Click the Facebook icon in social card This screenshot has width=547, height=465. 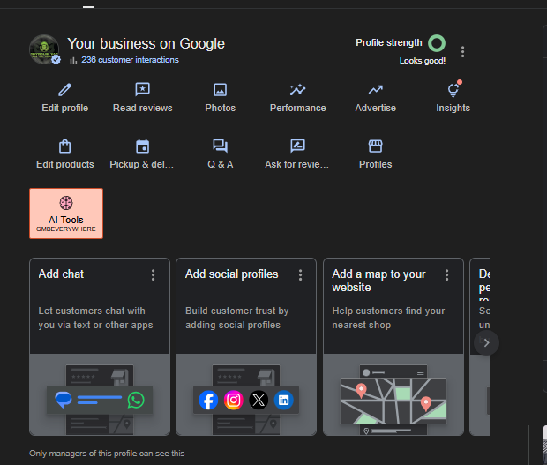click(x=208, y=400)
